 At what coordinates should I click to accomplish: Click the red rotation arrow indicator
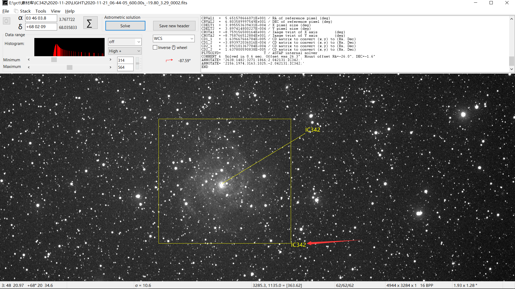click(x=169, y=60)
